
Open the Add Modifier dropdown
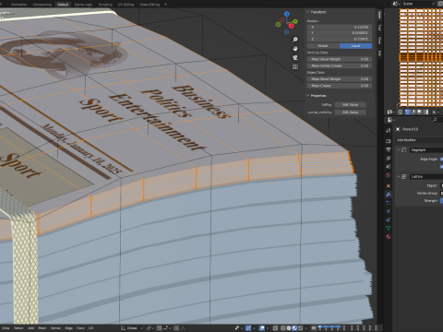[x=419, y=140]
